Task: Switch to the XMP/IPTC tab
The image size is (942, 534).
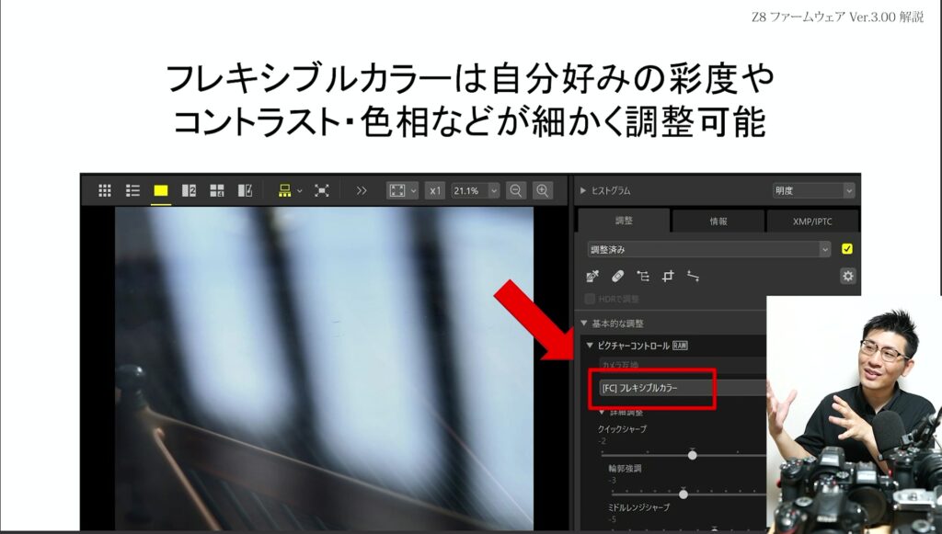Action: [812, 221]
